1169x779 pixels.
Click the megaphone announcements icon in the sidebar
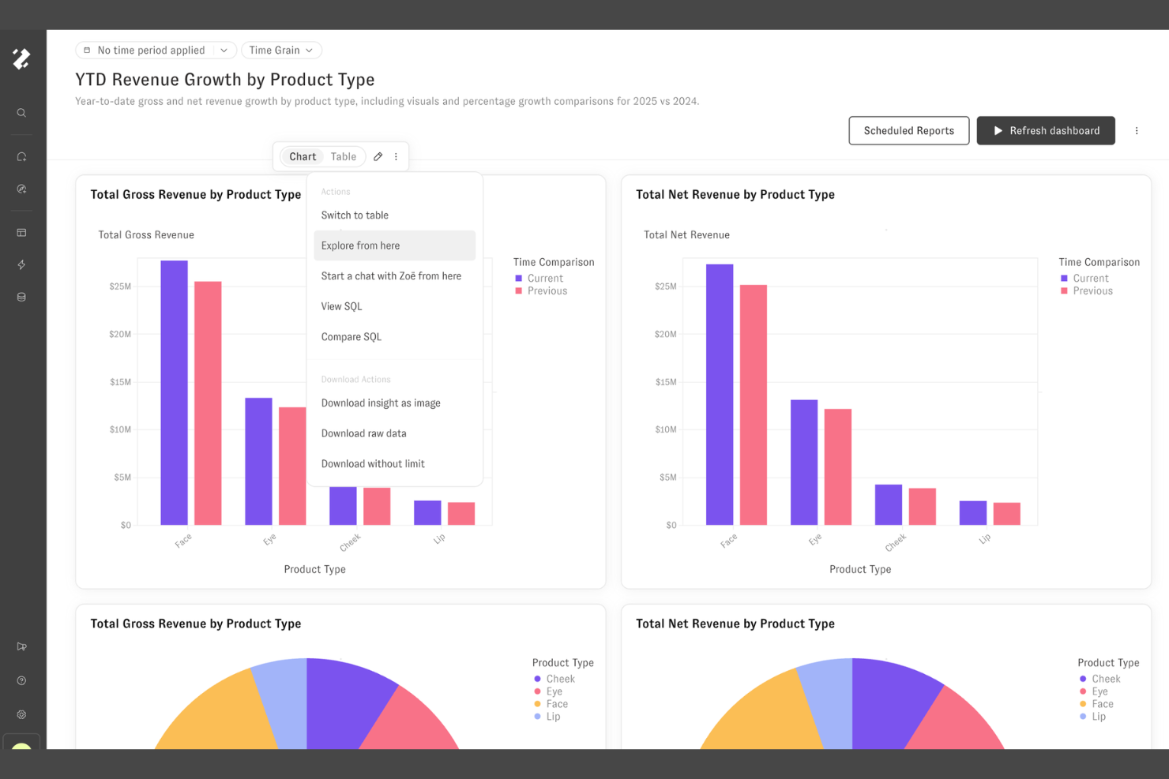coord(21,646)
